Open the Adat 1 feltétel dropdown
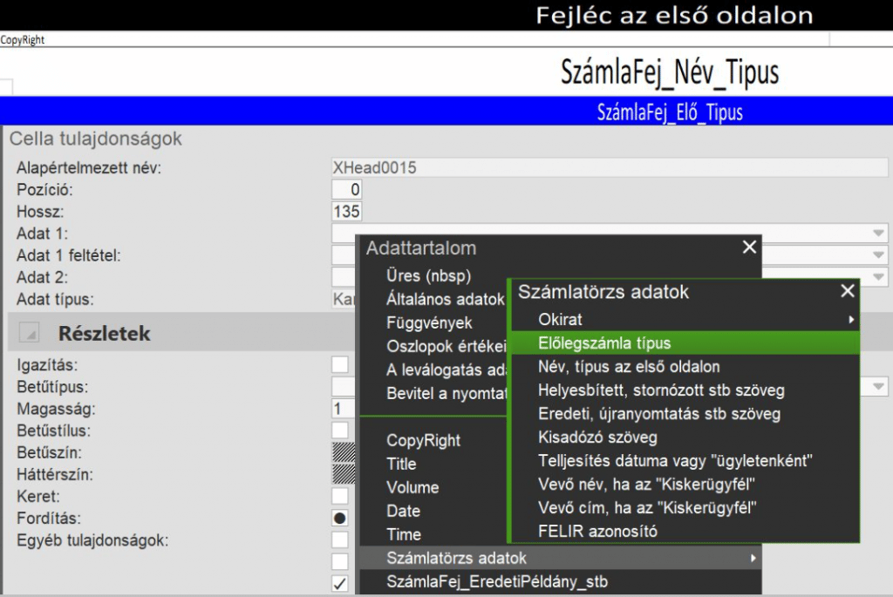 [x=878, y=255]
